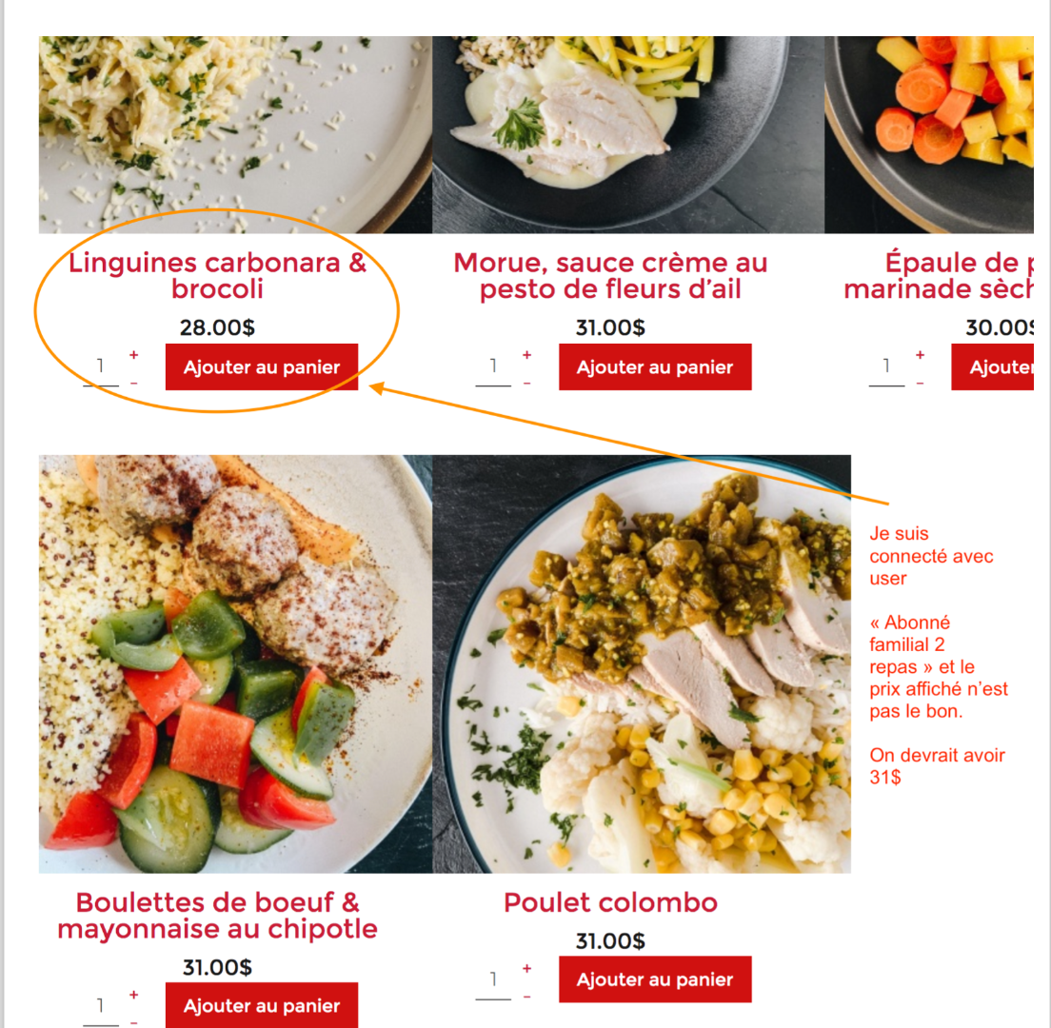This screenshot has width=1051, height=1028.
Task: Open Boulettes de boeuf & mayonnaise title
Action: pyautogui.click(x=217, y=916)
